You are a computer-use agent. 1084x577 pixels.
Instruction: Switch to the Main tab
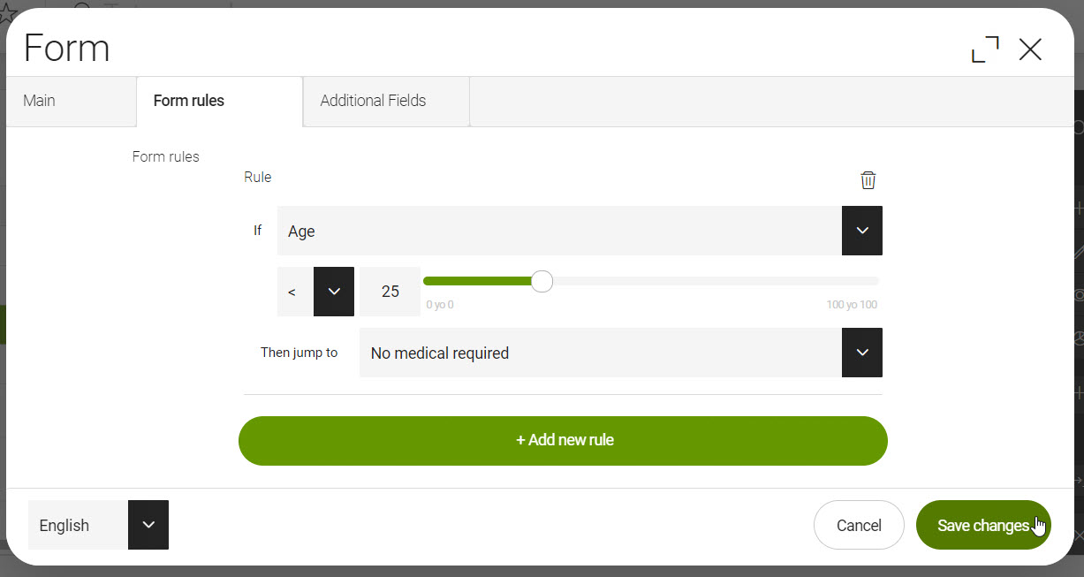40,101
